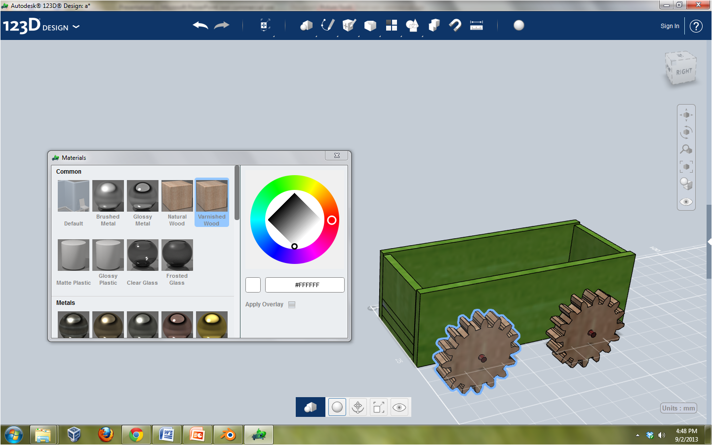Click inside the saturation diamond
Viewport: 712px width, 445px height.
(294, 220)
